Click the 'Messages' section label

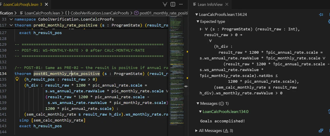pos(208,104)
